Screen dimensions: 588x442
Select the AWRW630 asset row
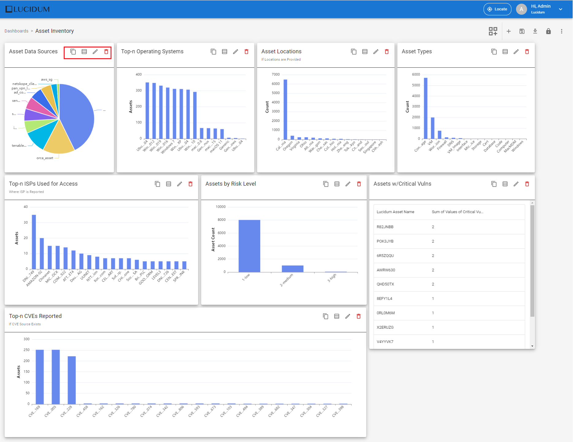(x=449, y=270)
